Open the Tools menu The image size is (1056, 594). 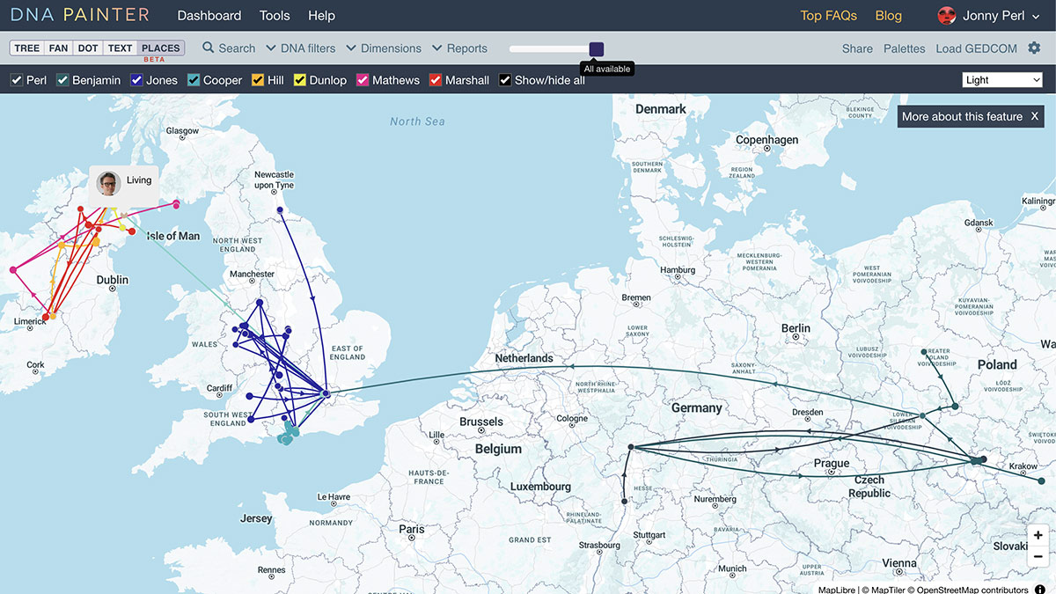pos(275,16)
